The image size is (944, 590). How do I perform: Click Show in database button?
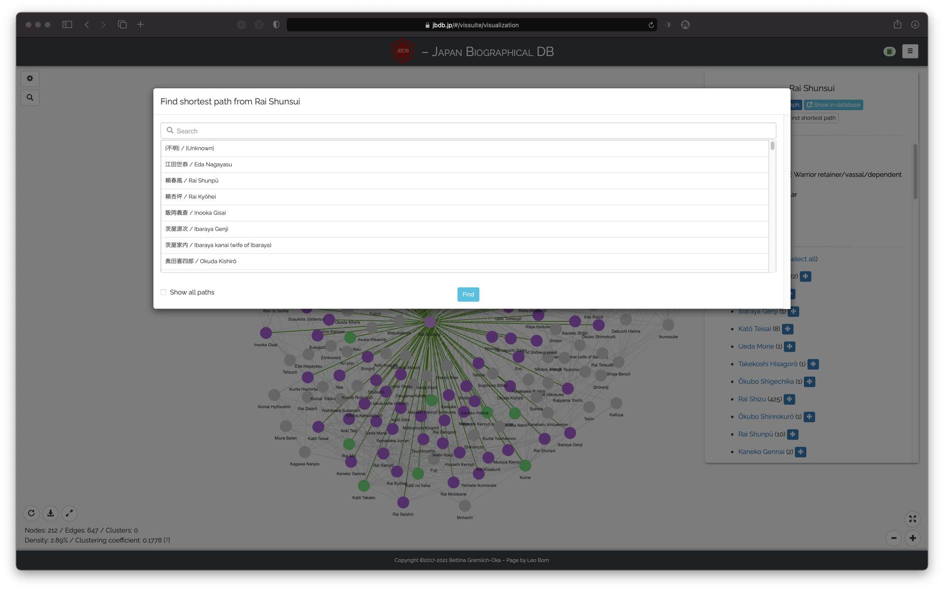point(833,105)
